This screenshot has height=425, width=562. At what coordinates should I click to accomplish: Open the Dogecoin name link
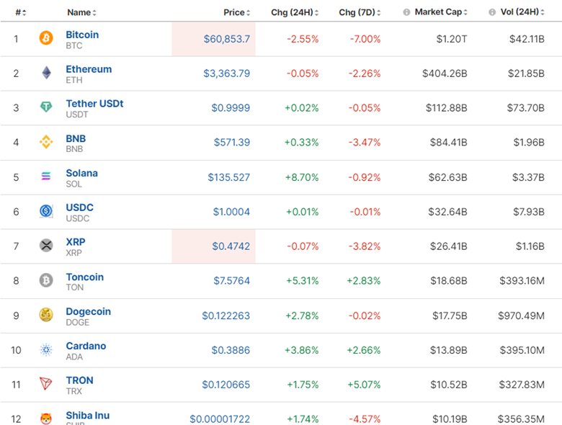pyautogui.click(x=88, y=311)
